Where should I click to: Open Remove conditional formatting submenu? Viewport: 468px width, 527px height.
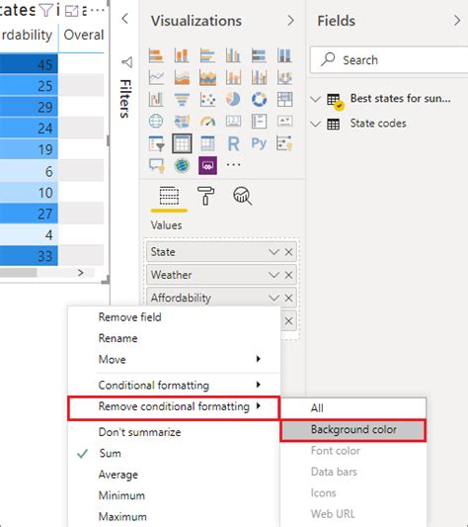point(174,407)
